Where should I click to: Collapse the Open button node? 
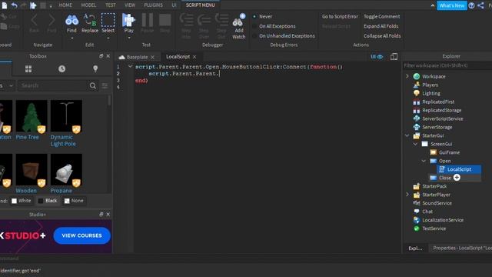[x=424, y=161]
